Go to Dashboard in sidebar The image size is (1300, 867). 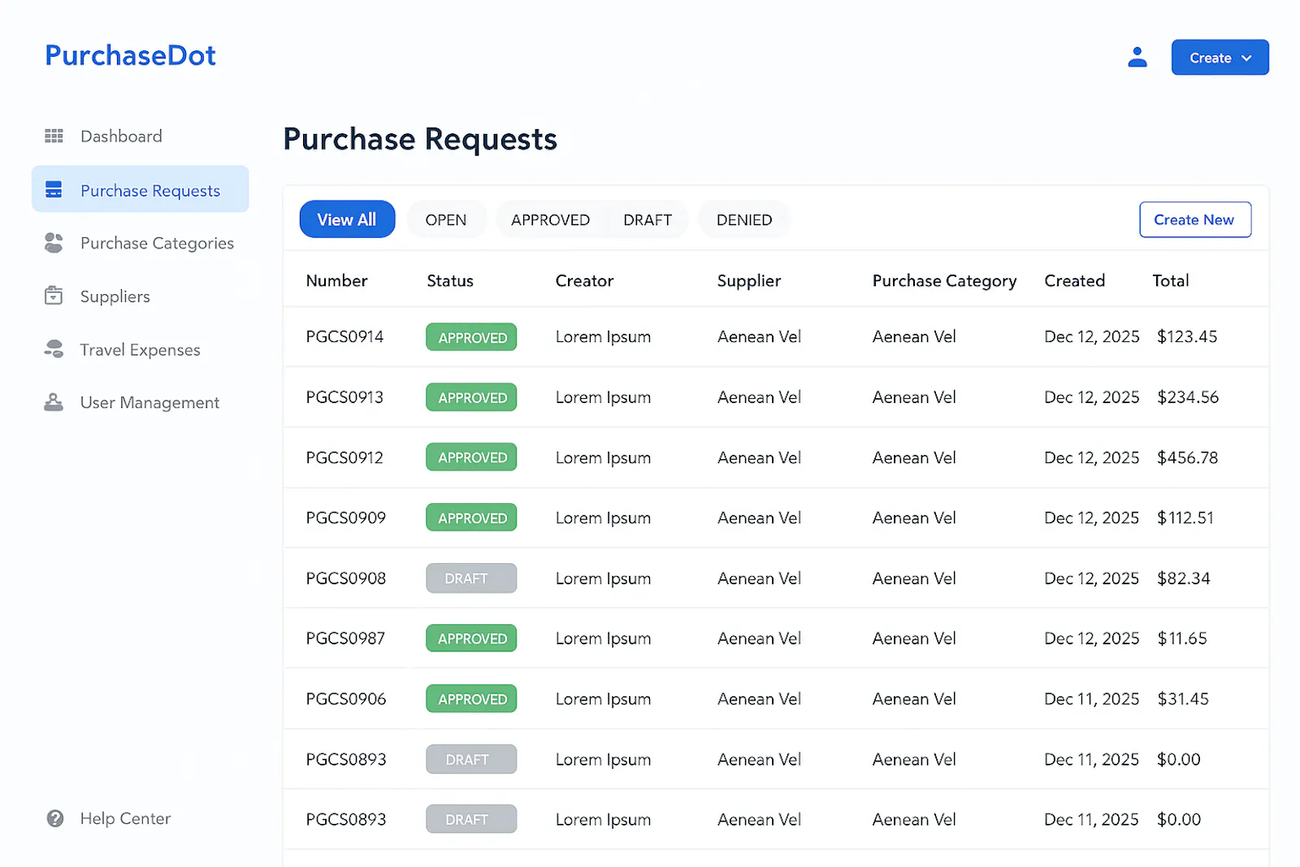point(121,136)
